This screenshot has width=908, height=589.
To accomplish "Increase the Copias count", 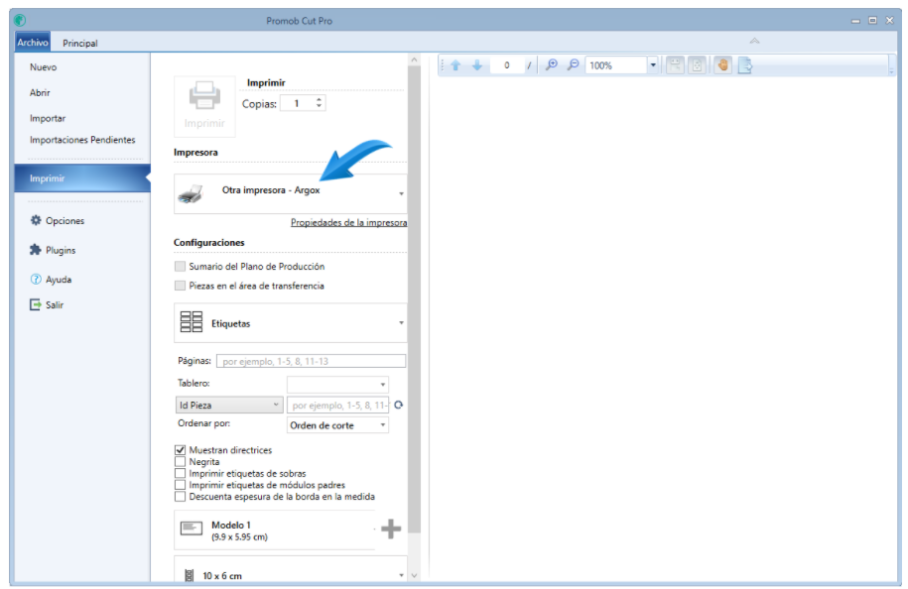I will point(320,100).
